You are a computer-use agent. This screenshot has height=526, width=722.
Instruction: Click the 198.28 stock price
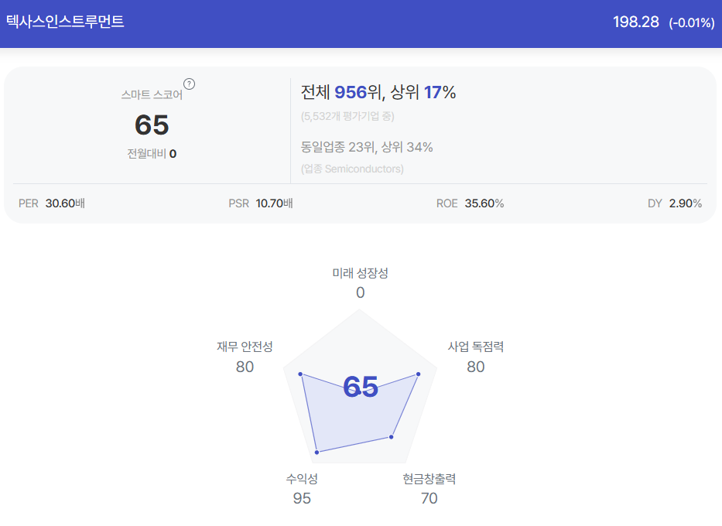pos(636,22)
